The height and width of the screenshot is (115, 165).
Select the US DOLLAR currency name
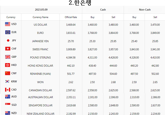pyautogui.click(x=40, y=25)
